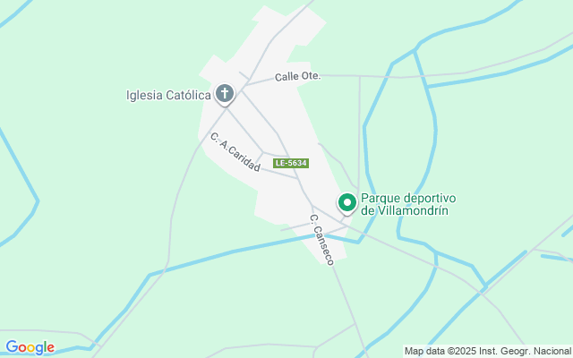Click the C. A. Caridad street name

pyautogui.click(x=235, y=152)
